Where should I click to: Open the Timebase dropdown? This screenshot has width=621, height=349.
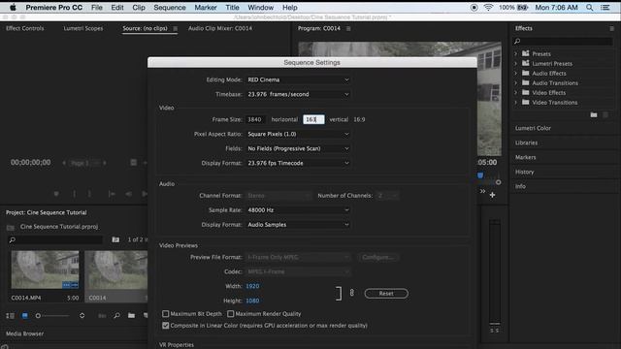[298, 94]
